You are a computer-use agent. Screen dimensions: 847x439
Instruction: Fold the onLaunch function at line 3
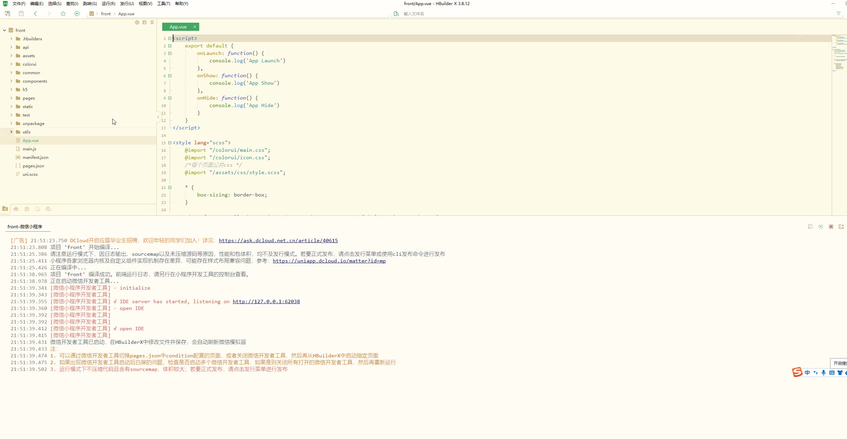[x=170, y=54]
